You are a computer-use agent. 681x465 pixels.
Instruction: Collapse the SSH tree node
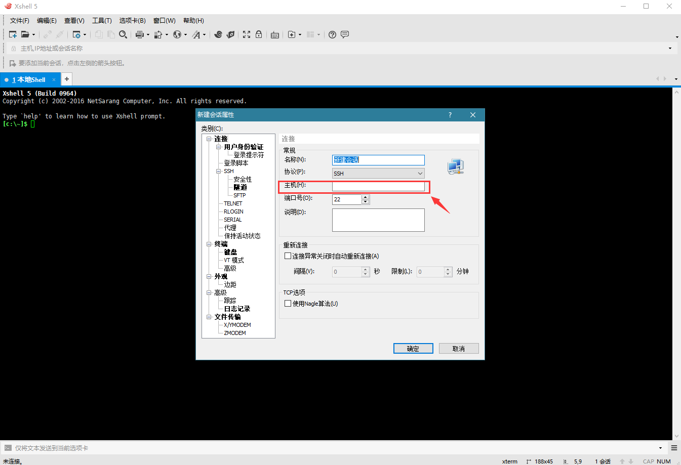219,171
